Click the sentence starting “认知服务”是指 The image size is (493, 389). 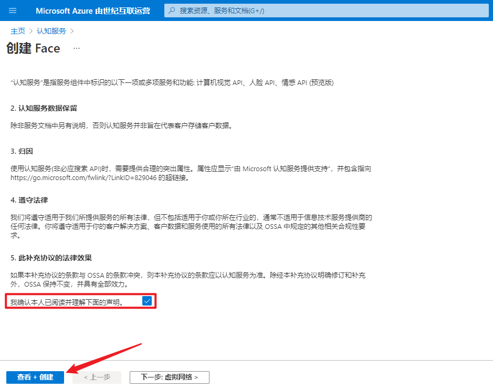click(172, 83)
